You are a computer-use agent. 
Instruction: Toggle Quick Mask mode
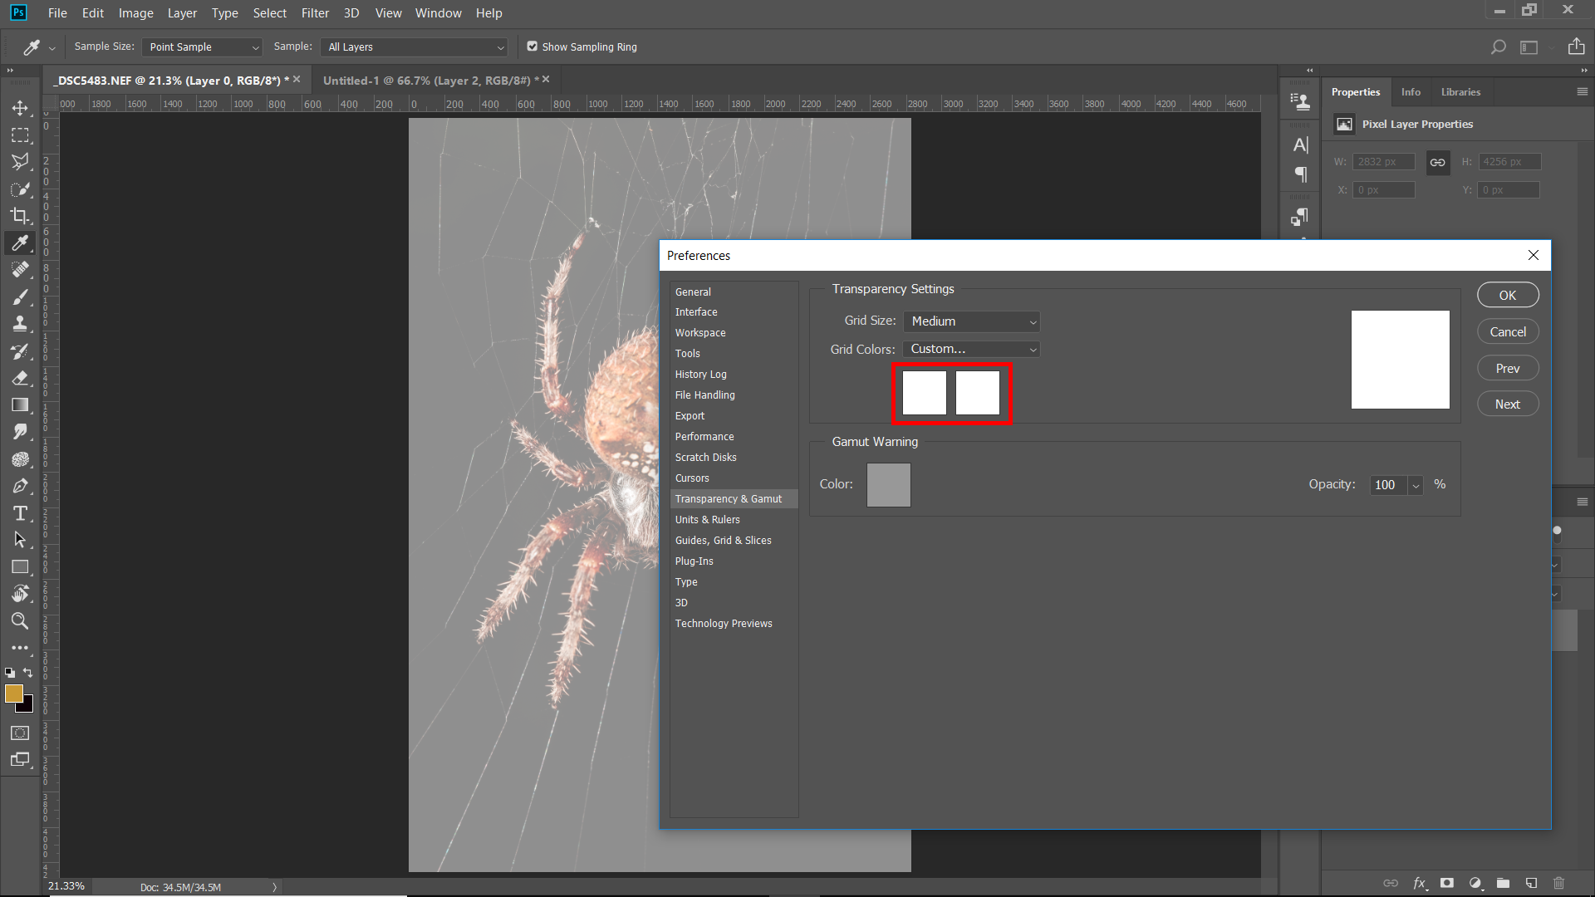pos(21,733)
